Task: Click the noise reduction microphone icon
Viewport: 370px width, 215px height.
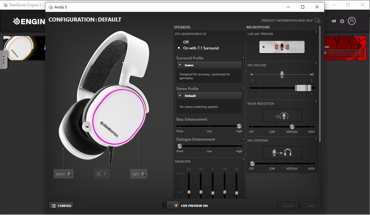Action: (282, 116)
